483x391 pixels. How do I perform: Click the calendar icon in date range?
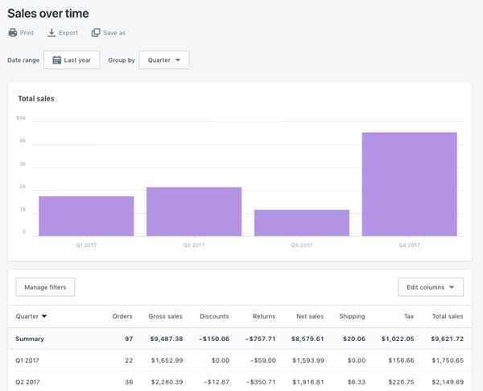tap(56, 60)
